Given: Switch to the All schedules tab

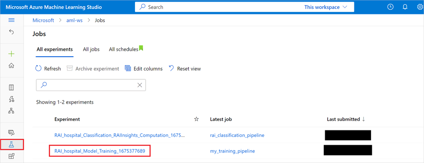Looking at the screenshot, I should pos(124,50).
